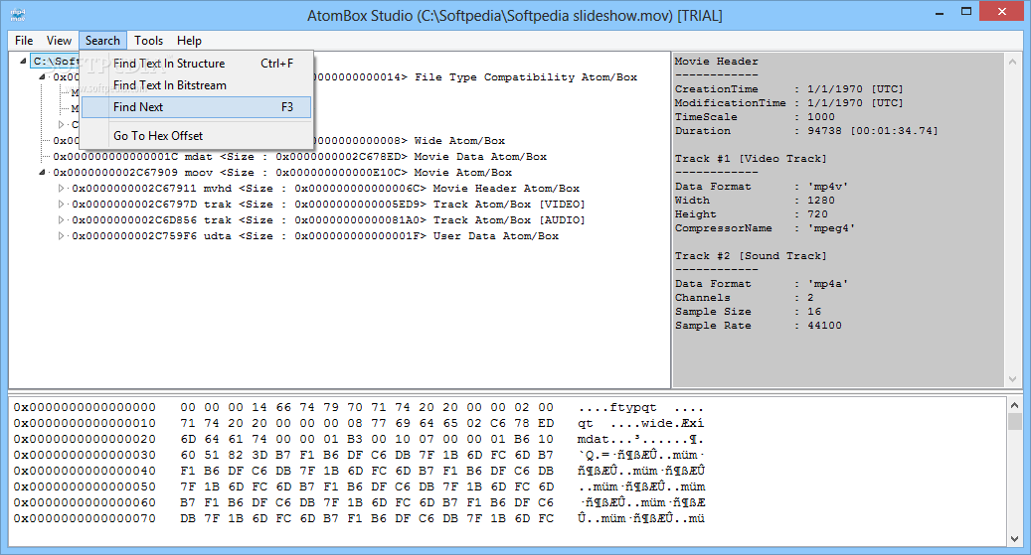Click the 'mdat' ASCII text line
Image resolution: width=1031 pixels, height=555 pixels.
click(640, 440)
